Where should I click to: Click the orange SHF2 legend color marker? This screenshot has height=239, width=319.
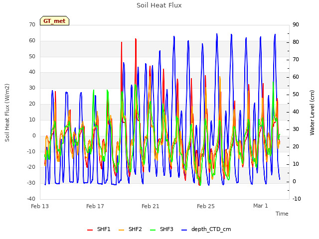[x=121, y=230]
